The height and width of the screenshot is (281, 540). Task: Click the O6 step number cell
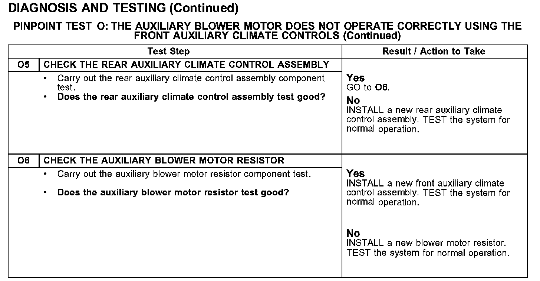[23, 161]
